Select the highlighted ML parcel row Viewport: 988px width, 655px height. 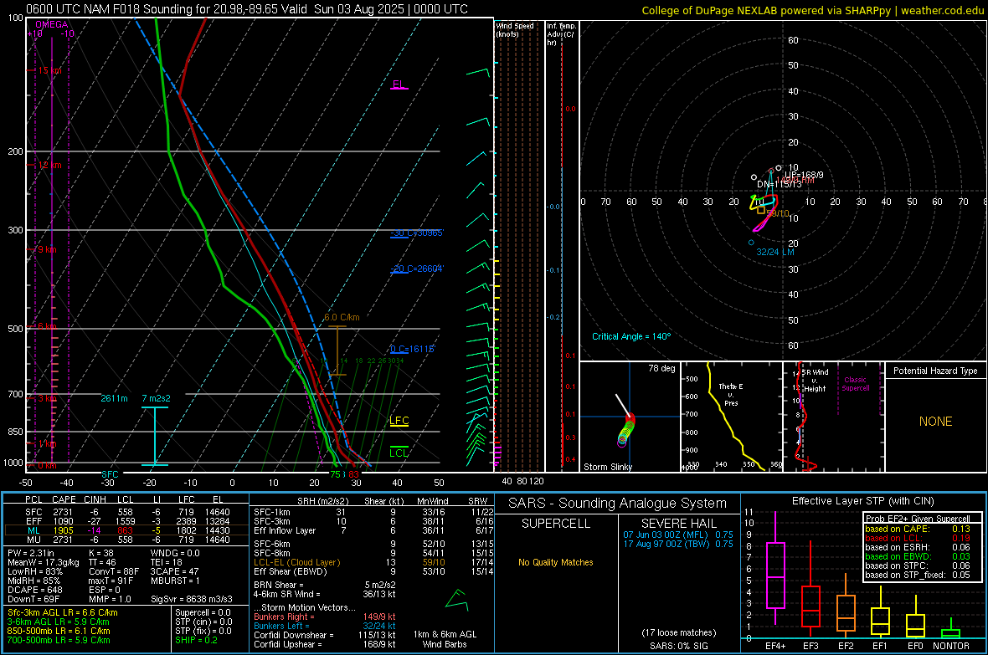126,530
